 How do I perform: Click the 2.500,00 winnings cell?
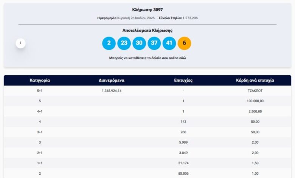click(x=255, y=111)
